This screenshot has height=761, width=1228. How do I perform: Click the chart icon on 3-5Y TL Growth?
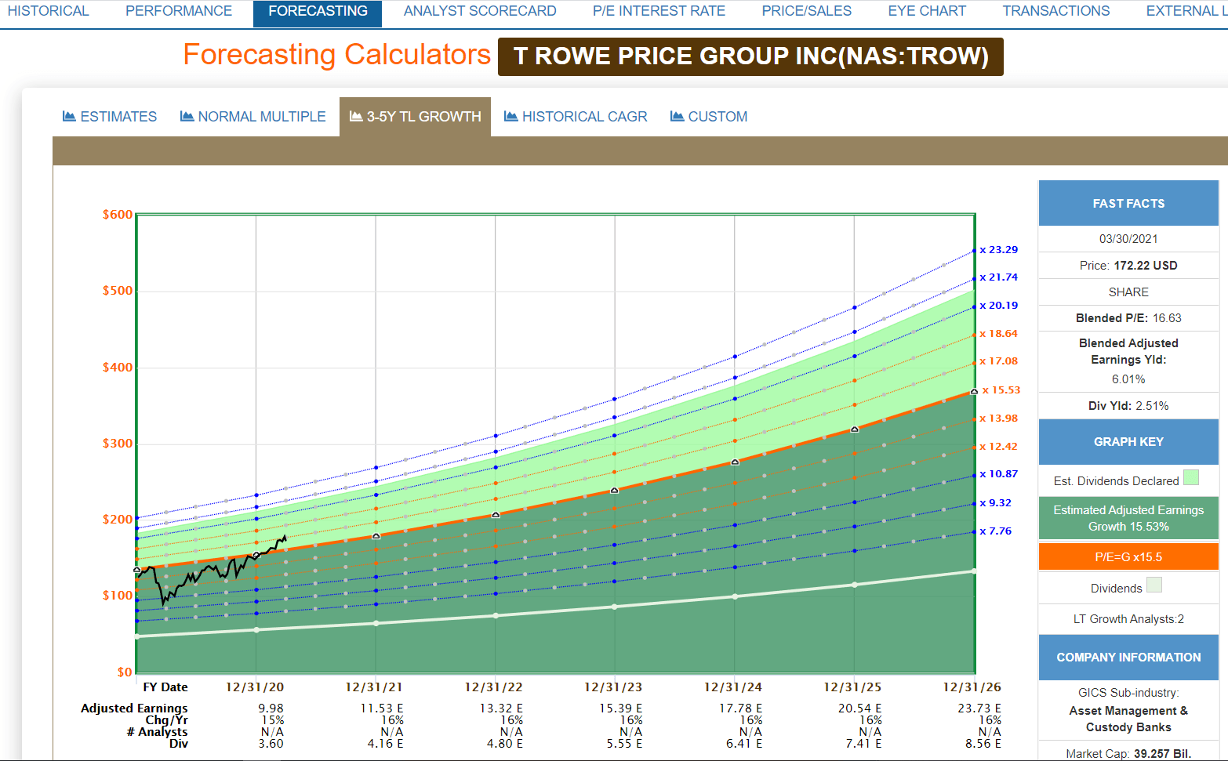click(x=356, y=116)
